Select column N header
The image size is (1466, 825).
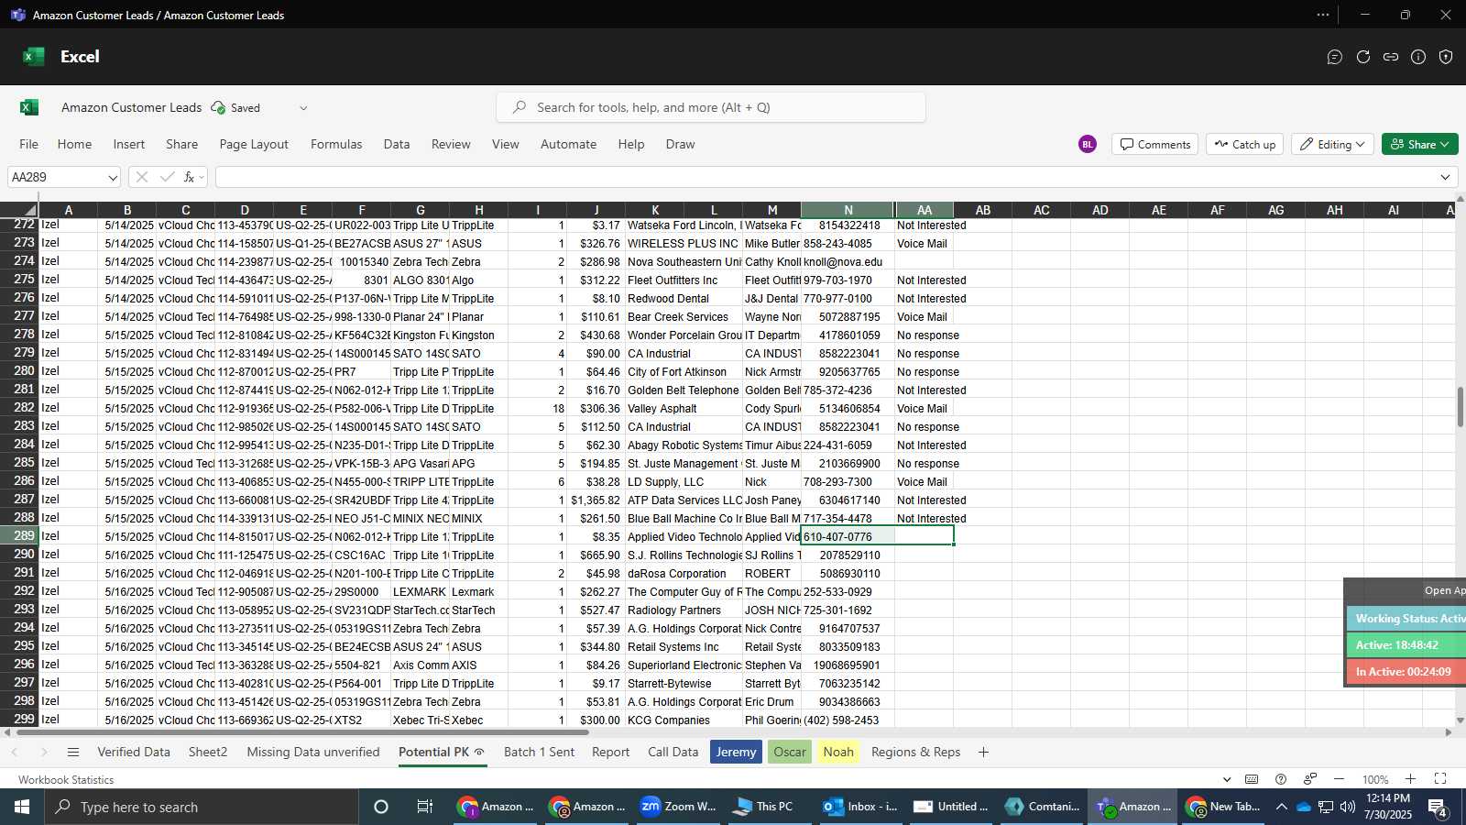(848, 210)
